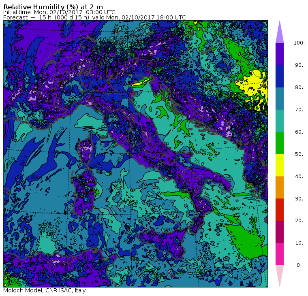Click the "70." legend label
Viewport: 308px width, 296px height.
299,109
